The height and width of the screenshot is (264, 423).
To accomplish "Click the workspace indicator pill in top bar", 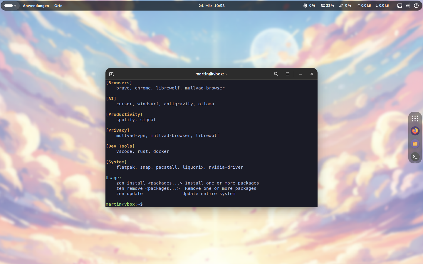I will (10, 6).
